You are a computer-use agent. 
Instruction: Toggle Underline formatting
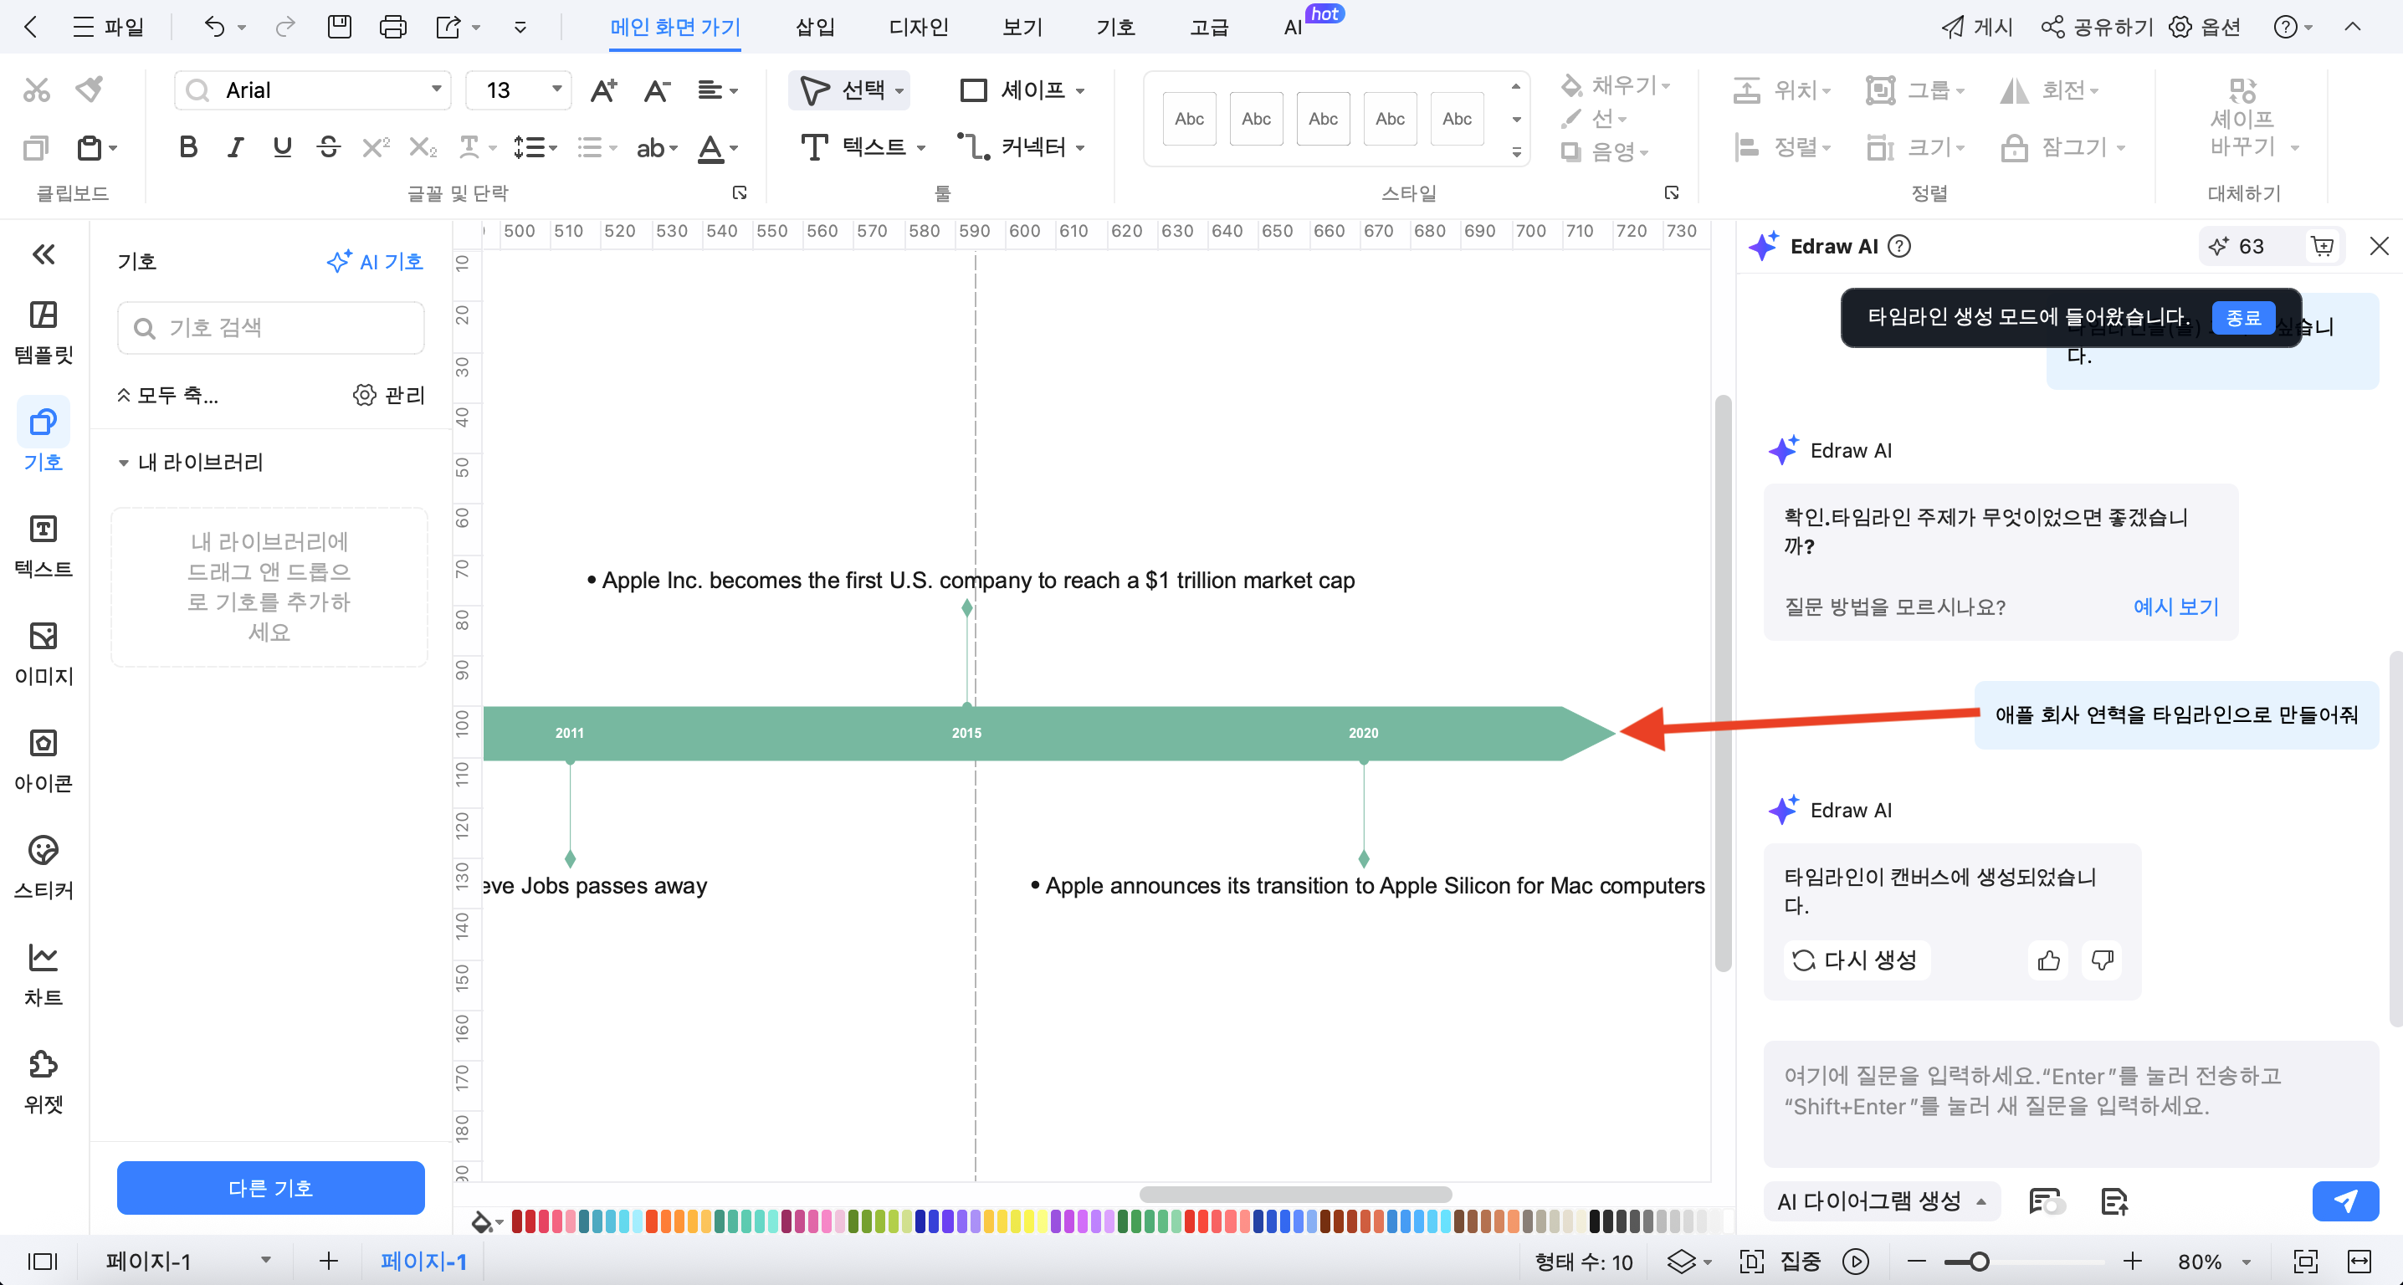(x=282, y=147)
